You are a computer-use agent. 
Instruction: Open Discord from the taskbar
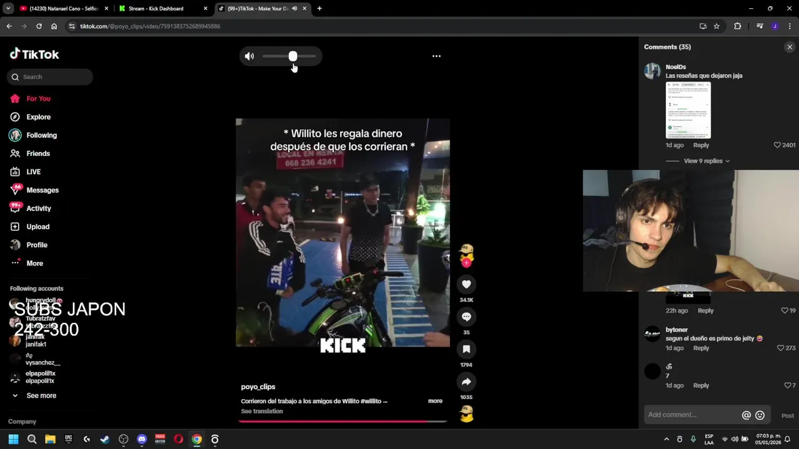(x=142, y=439)
